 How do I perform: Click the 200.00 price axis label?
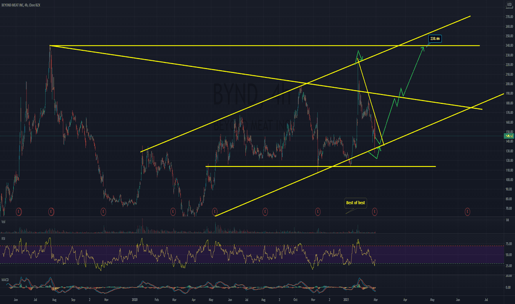pos(509,84)
